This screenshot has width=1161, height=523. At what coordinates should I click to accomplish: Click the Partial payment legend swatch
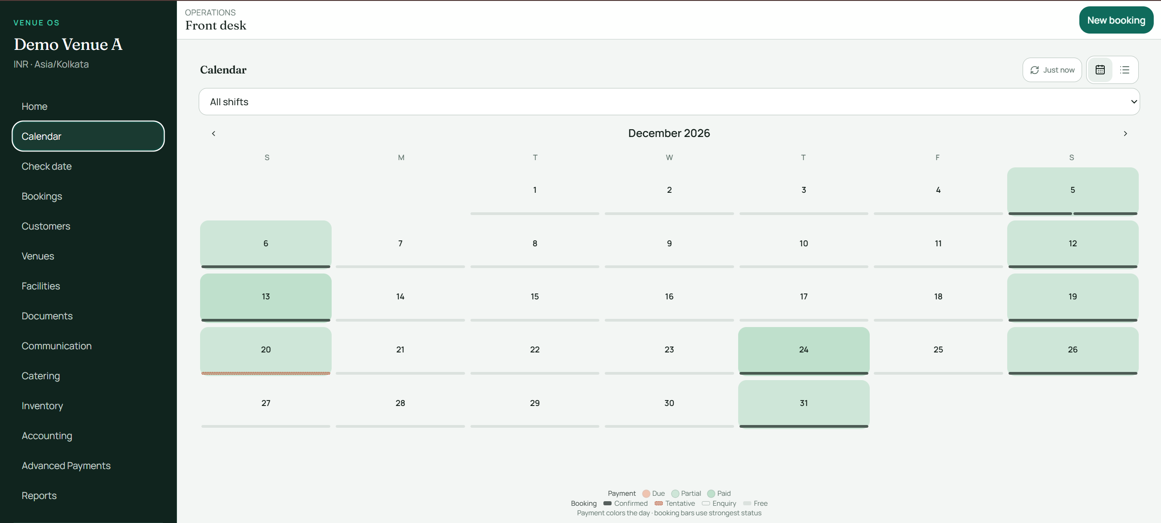point(675,494)
